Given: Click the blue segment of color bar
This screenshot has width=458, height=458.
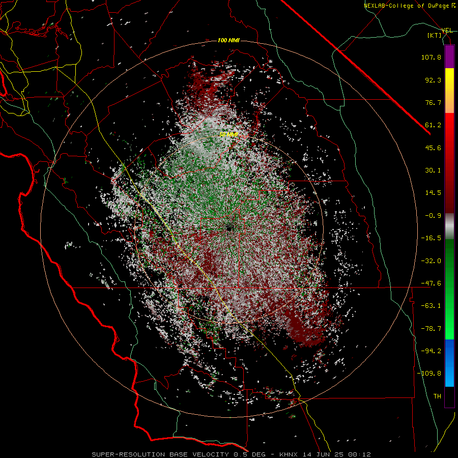Looking at the screenshot, I should [x=449, y=362].
